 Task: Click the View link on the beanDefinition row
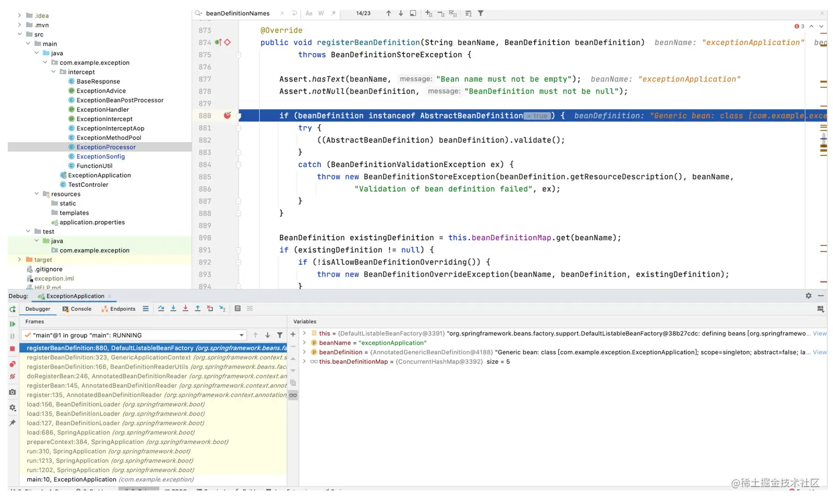[820, 352]
